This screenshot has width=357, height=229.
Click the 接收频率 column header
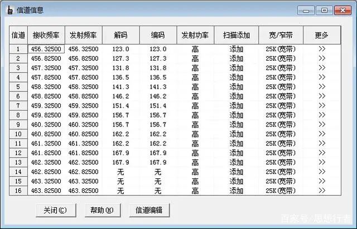tap(46, 35)
